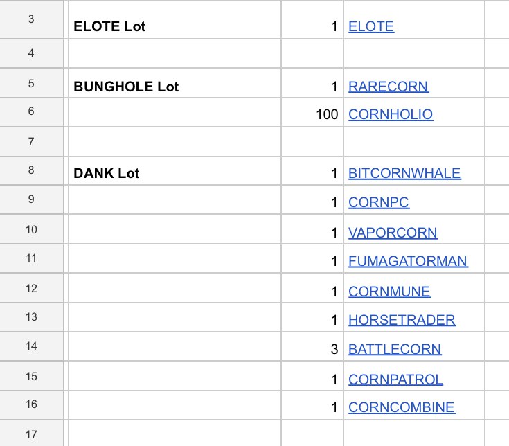Select row 14 header

[31, 346]
